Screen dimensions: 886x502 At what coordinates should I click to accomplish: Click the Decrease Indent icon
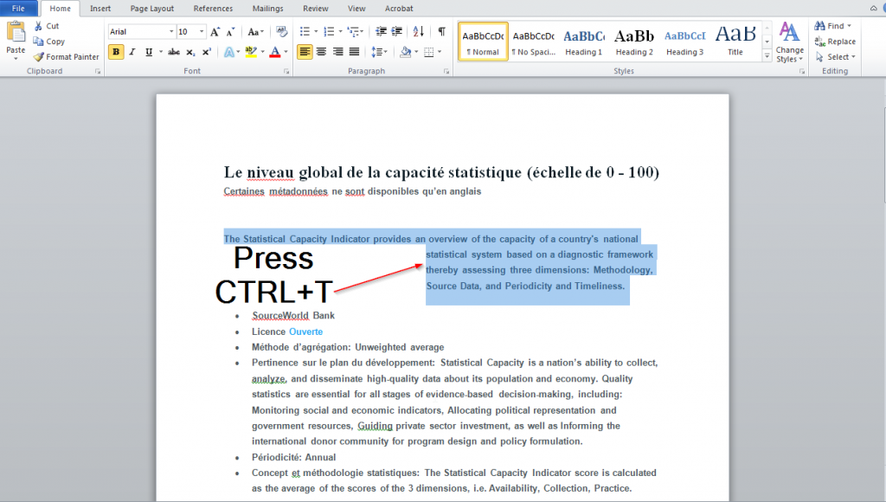point(382,32)
